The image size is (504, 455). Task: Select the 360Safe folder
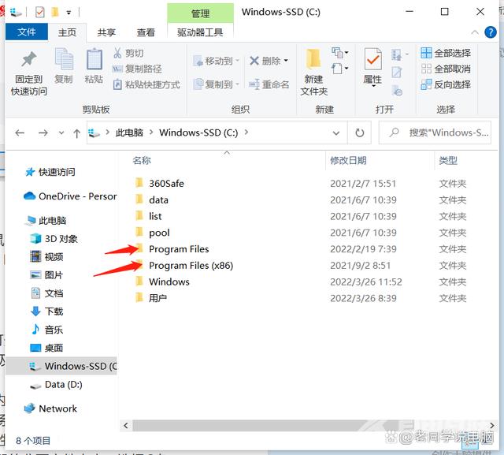pyautogui.click(x=166, y=184)
